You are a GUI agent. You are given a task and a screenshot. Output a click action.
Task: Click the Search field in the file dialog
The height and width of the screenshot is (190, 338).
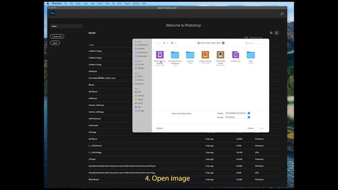pyautogui.click(x=256, y=43)
